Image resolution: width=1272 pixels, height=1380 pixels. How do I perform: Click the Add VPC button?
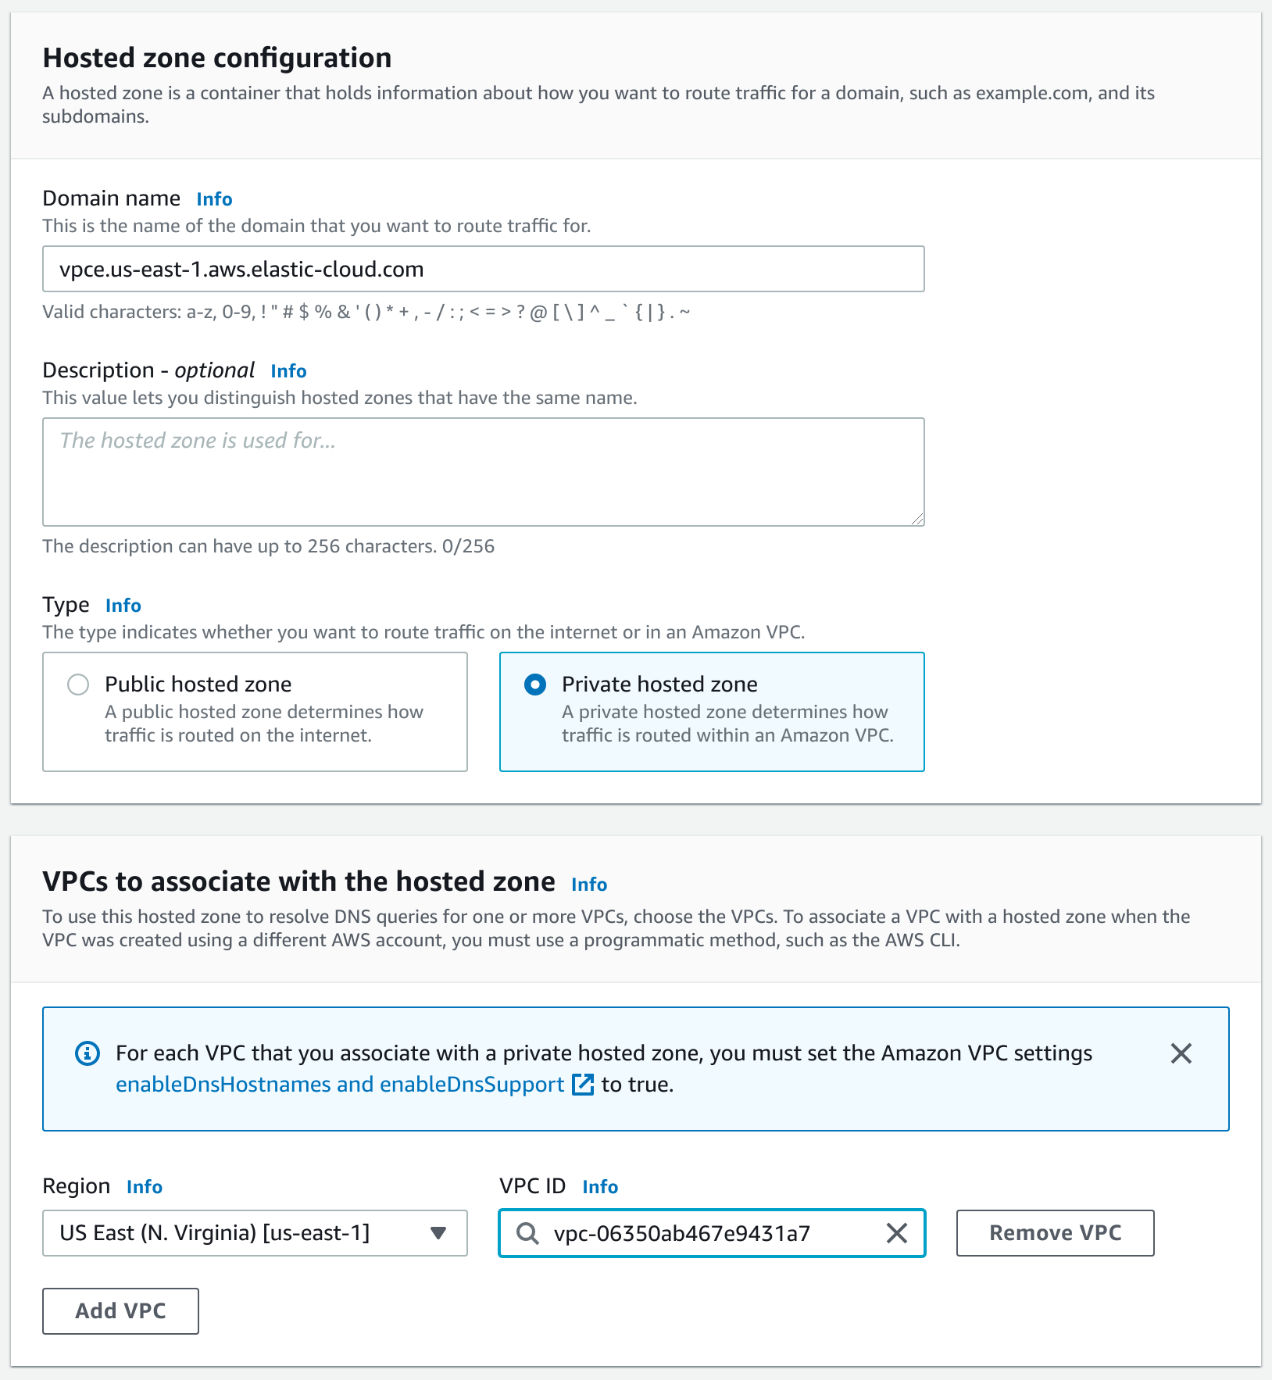(120, 1311)
